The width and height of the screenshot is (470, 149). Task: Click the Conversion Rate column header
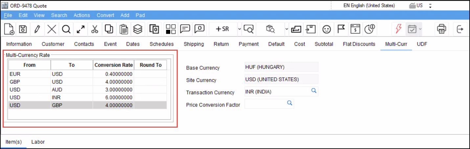114,65
